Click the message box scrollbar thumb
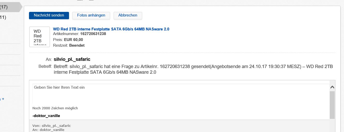The image size is (344, 132). coord(332,104)
